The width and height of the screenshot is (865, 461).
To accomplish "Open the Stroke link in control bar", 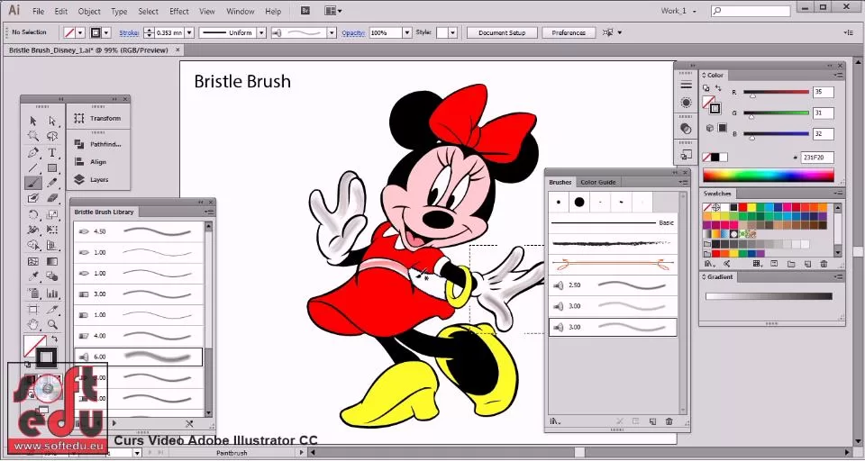I will pos(129,32).
